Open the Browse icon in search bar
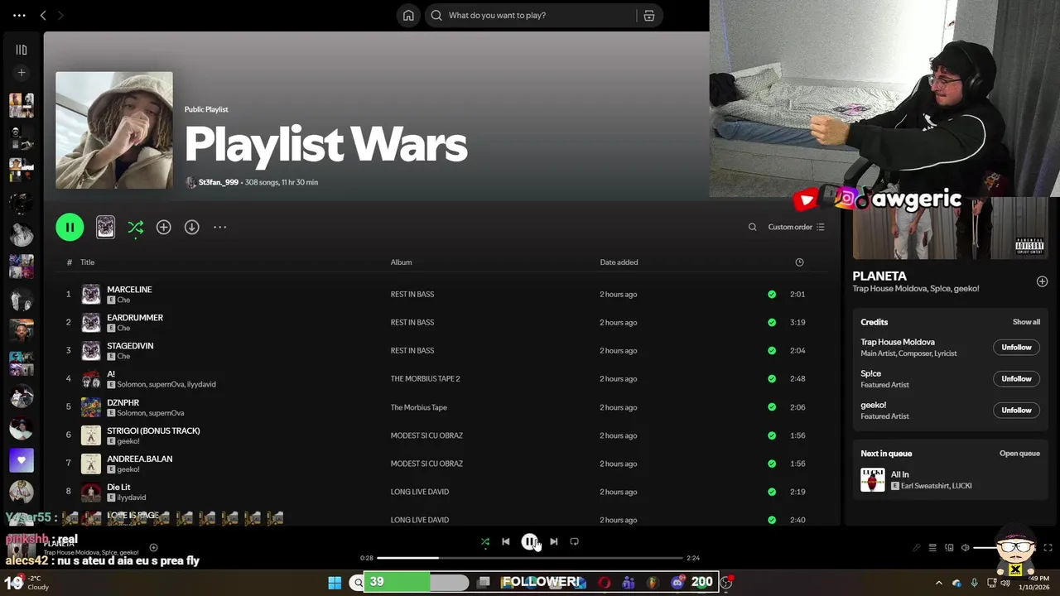1060x596 pixels. (649, 15)
